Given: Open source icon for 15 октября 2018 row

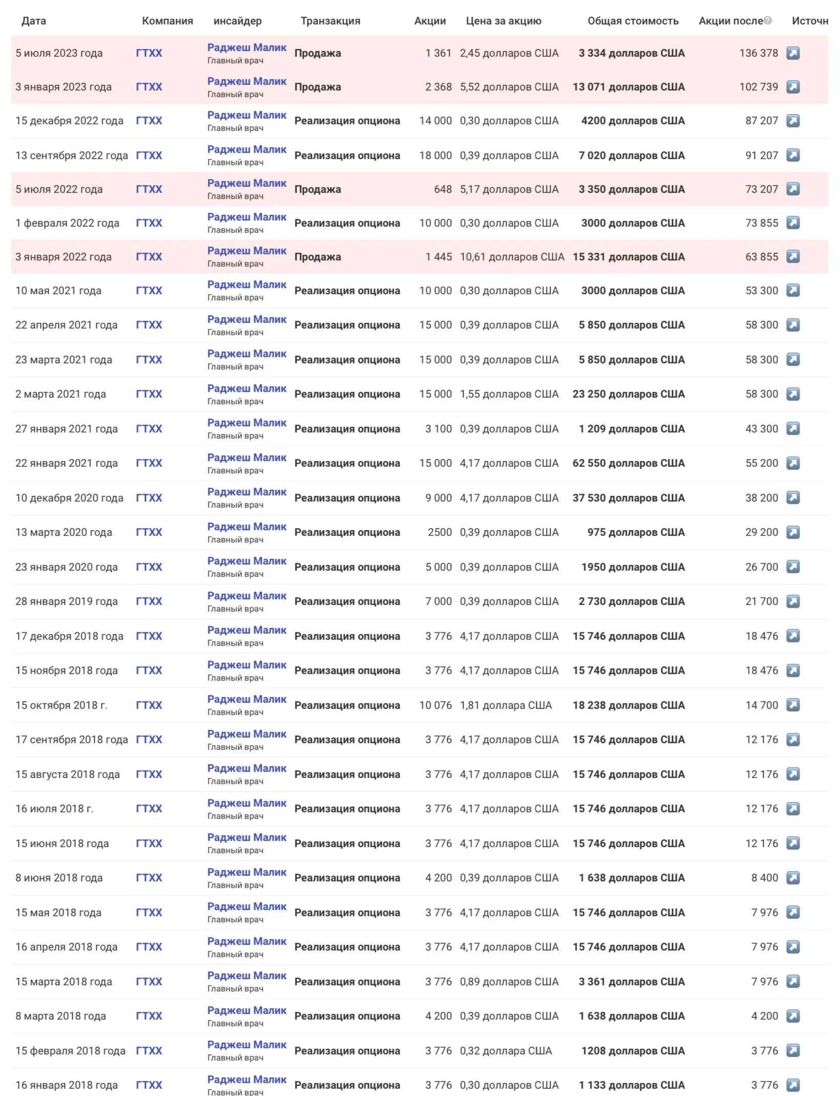Looking at the screenshot, I should pyautogui.click(x=793, y=705).
